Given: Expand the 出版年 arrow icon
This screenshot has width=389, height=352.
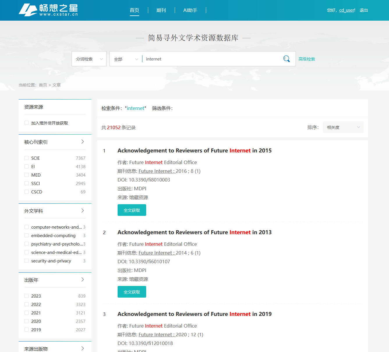Looking at the screenshot, I should click(83, 280).
